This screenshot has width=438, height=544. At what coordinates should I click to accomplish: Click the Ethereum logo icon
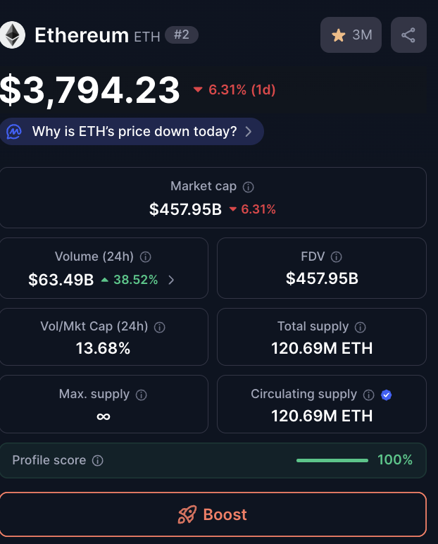12,35
